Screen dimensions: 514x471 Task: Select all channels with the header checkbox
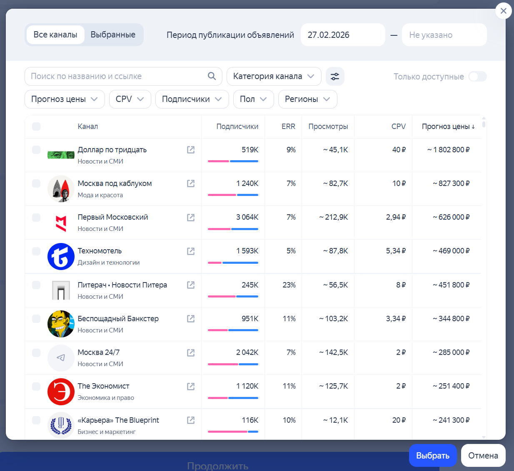(x=36, y=126)
